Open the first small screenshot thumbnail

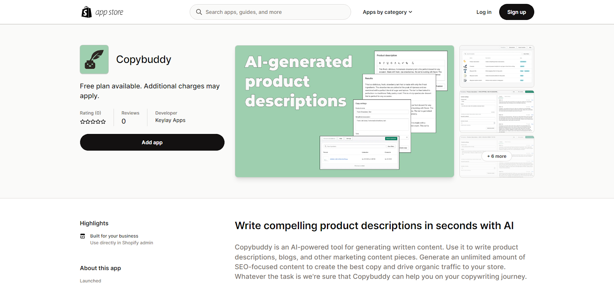pyautogui.click(x=497, y=66)
